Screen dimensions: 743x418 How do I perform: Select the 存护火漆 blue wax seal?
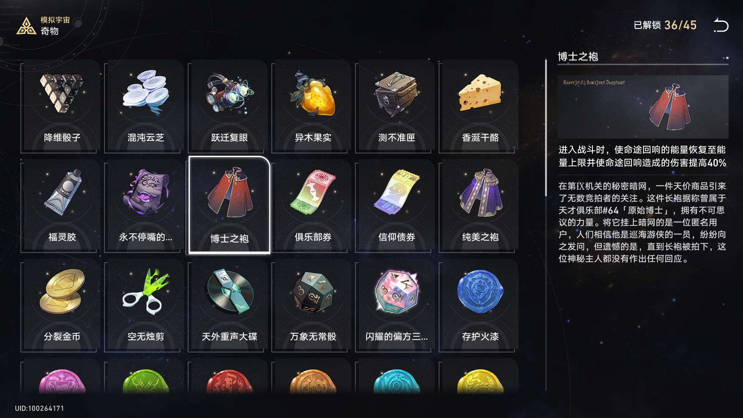pos(479,305)
